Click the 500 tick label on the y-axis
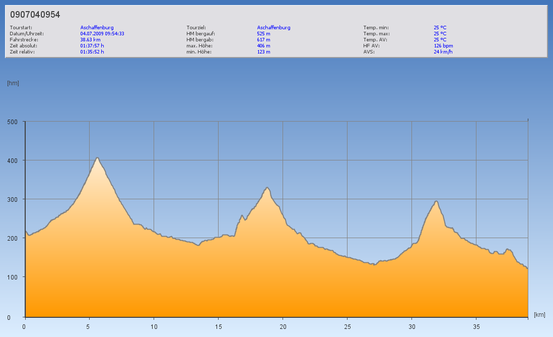Screen dimensions: 553x337 tap(13, 122)
